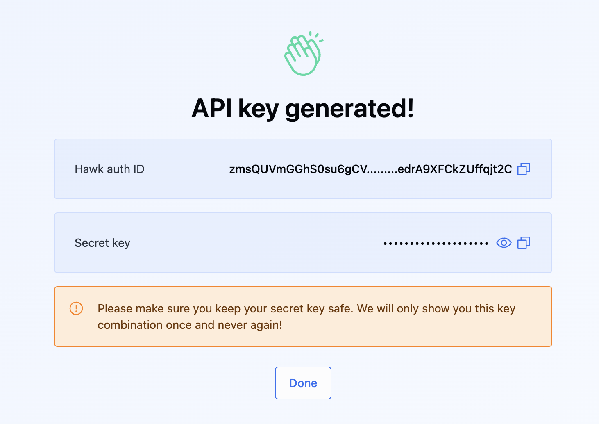
Task: Copy the secret key to clipboard
Action: [524, 243]
